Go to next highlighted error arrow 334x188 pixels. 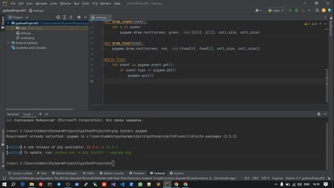(x=325, y=24)
